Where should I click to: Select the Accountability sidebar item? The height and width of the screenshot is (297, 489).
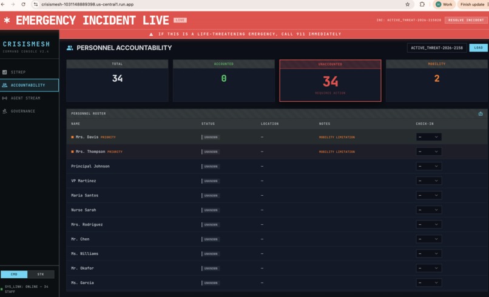(29, 85)
